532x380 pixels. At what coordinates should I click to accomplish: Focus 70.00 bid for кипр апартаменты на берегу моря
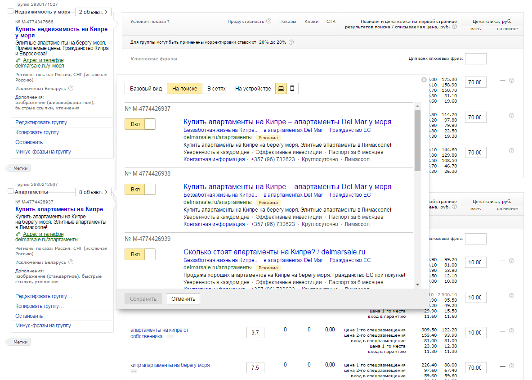[476, 367]
